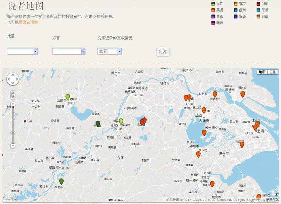Click the map zoom out minus button
Image resolution: width=281 pixels, height=204 pixels.
point(13,146)
